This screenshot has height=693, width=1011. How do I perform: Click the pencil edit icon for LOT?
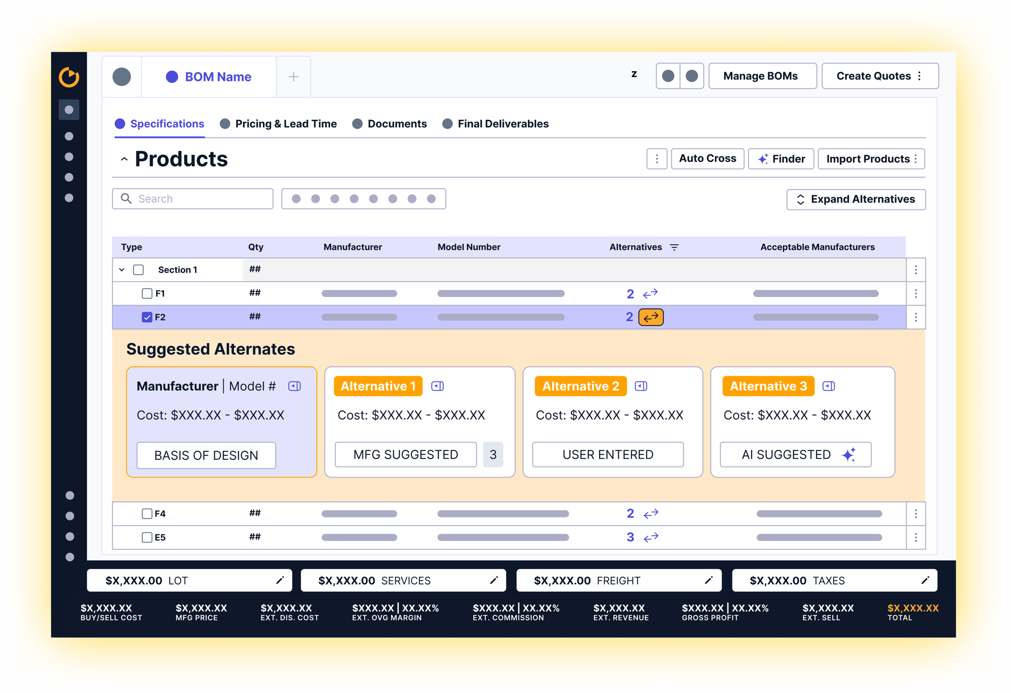click(x=280, y=580)
